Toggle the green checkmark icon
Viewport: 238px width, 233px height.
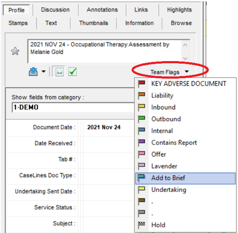coord(73,72)
